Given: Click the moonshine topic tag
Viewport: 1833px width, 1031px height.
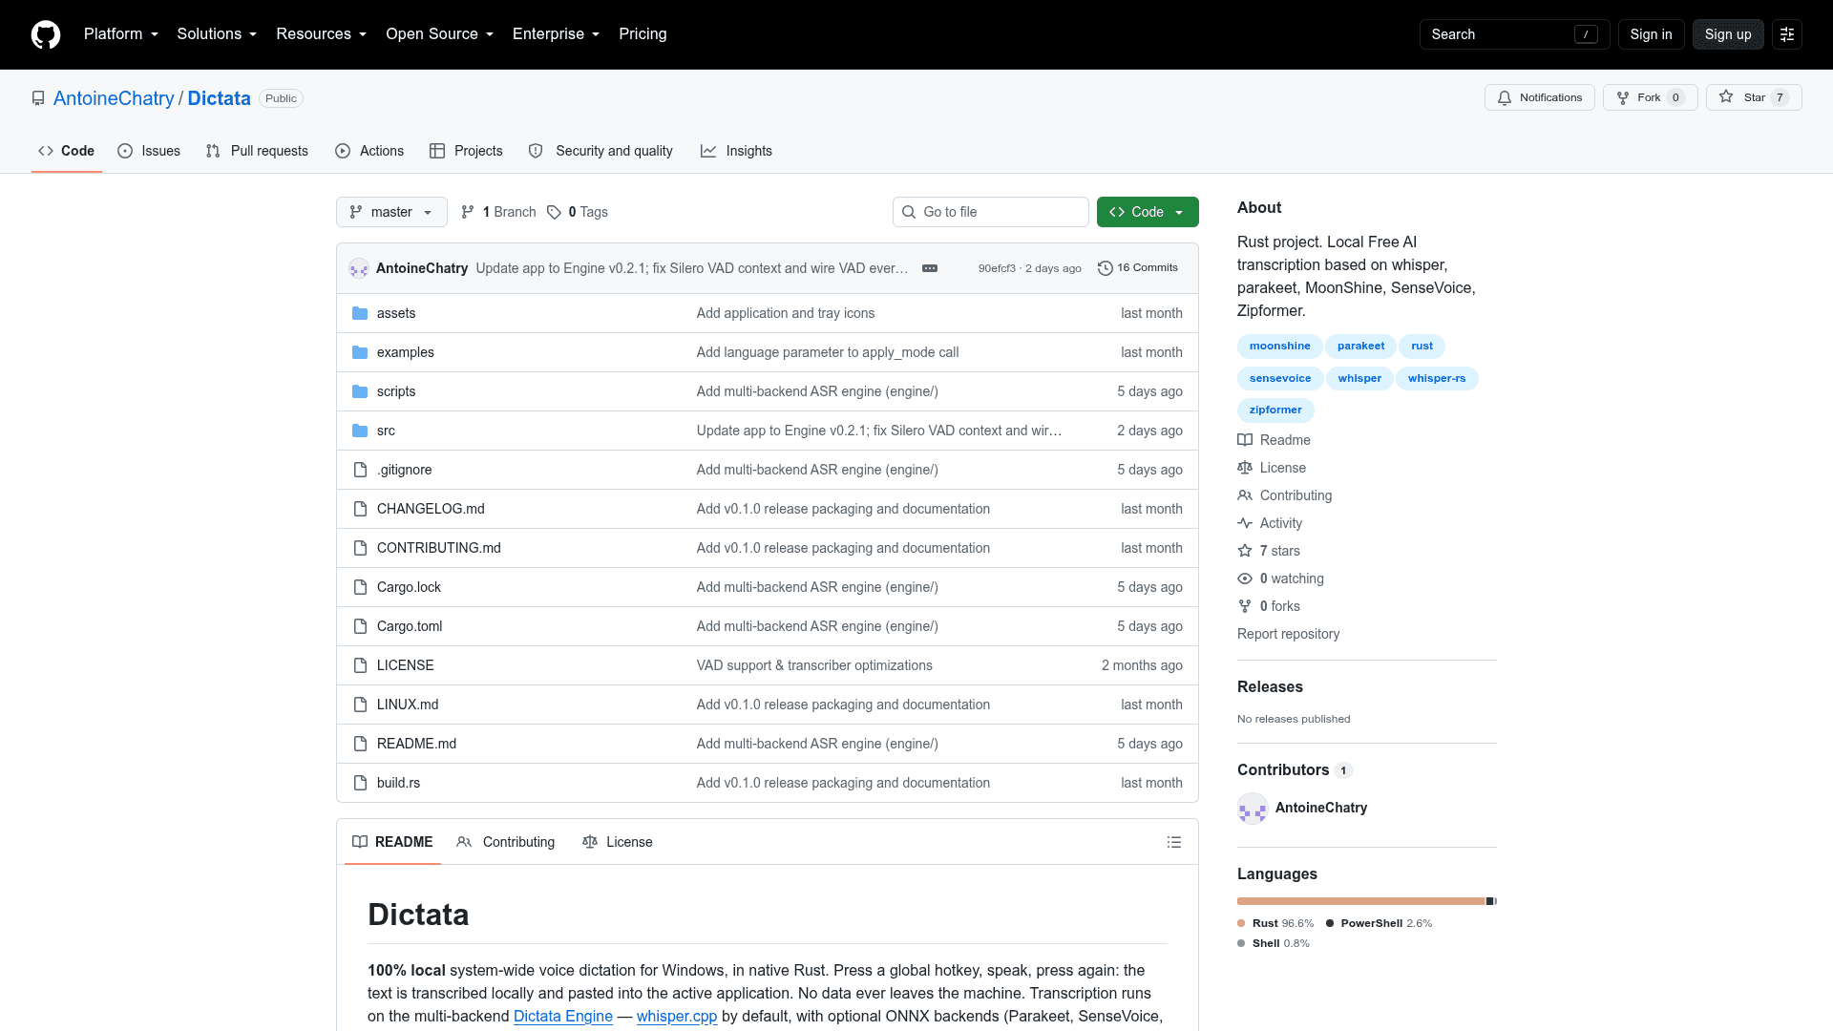Looking at the screenshot, I should 1280,346.
